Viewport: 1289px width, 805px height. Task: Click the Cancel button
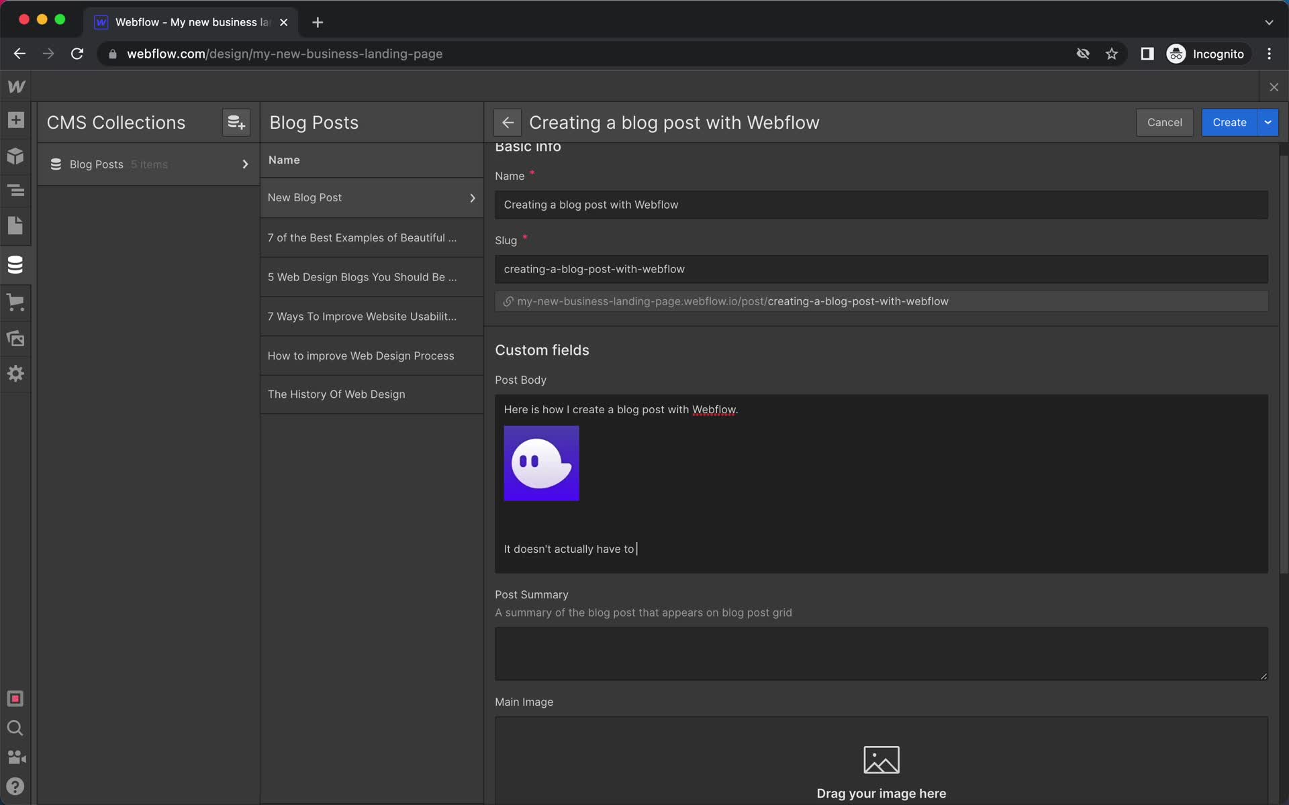pos(1164,123)
